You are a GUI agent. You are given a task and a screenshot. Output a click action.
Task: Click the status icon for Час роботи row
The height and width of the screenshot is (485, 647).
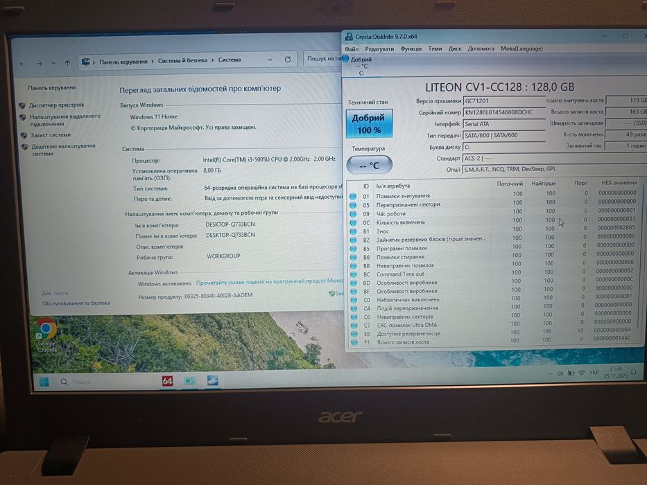tap(353, 213)
